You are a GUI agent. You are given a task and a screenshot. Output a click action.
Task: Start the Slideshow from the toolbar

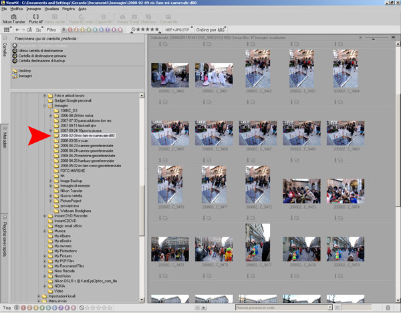coord(148,19)
